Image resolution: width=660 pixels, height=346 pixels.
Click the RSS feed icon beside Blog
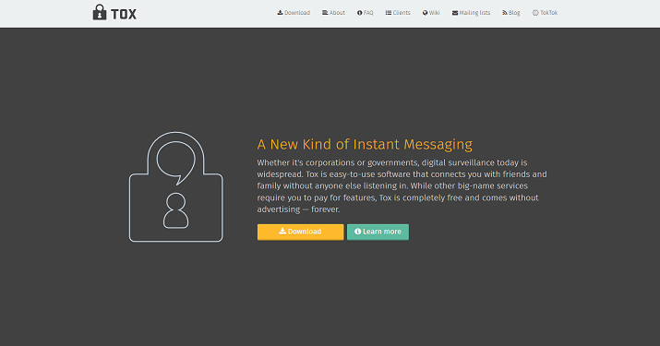coord(505,13)
